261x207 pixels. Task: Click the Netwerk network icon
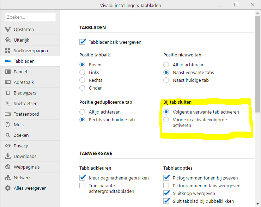8,177
